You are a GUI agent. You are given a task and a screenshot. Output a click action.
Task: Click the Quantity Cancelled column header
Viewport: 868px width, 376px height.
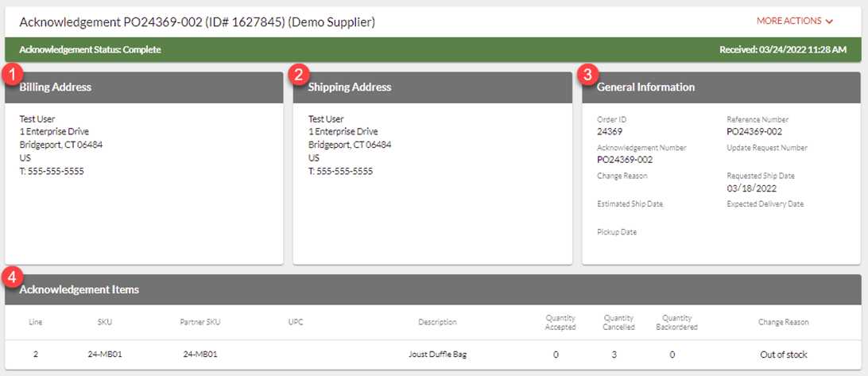click(618, 323)
